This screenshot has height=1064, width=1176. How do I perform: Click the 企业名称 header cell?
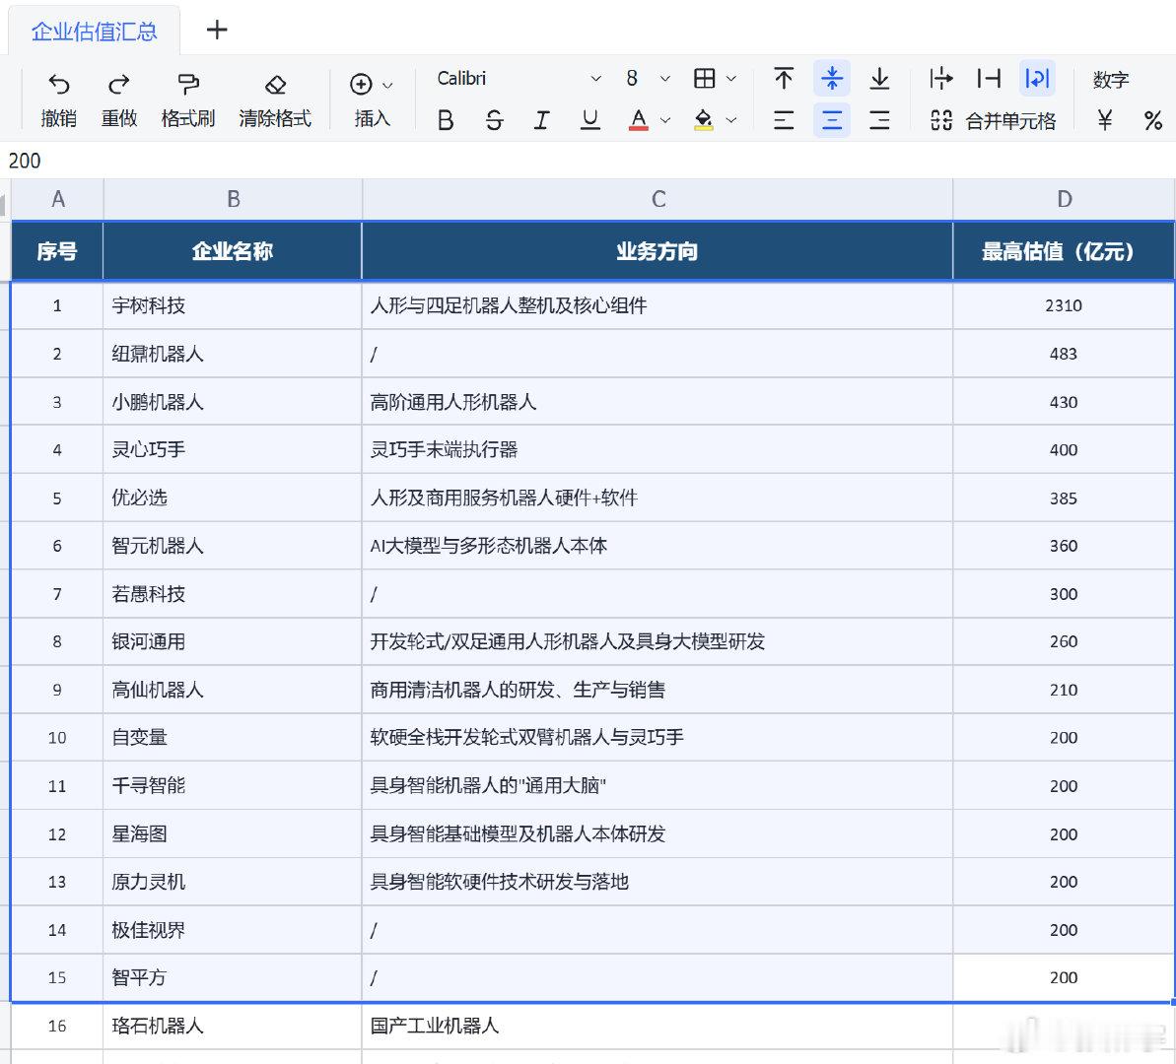click(x=233, y=251)
